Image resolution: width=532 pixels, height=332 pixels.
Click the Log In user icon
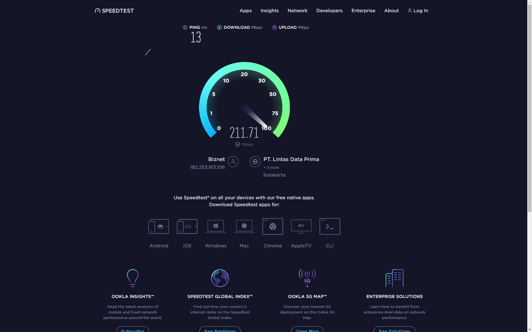tap(410, 11)
